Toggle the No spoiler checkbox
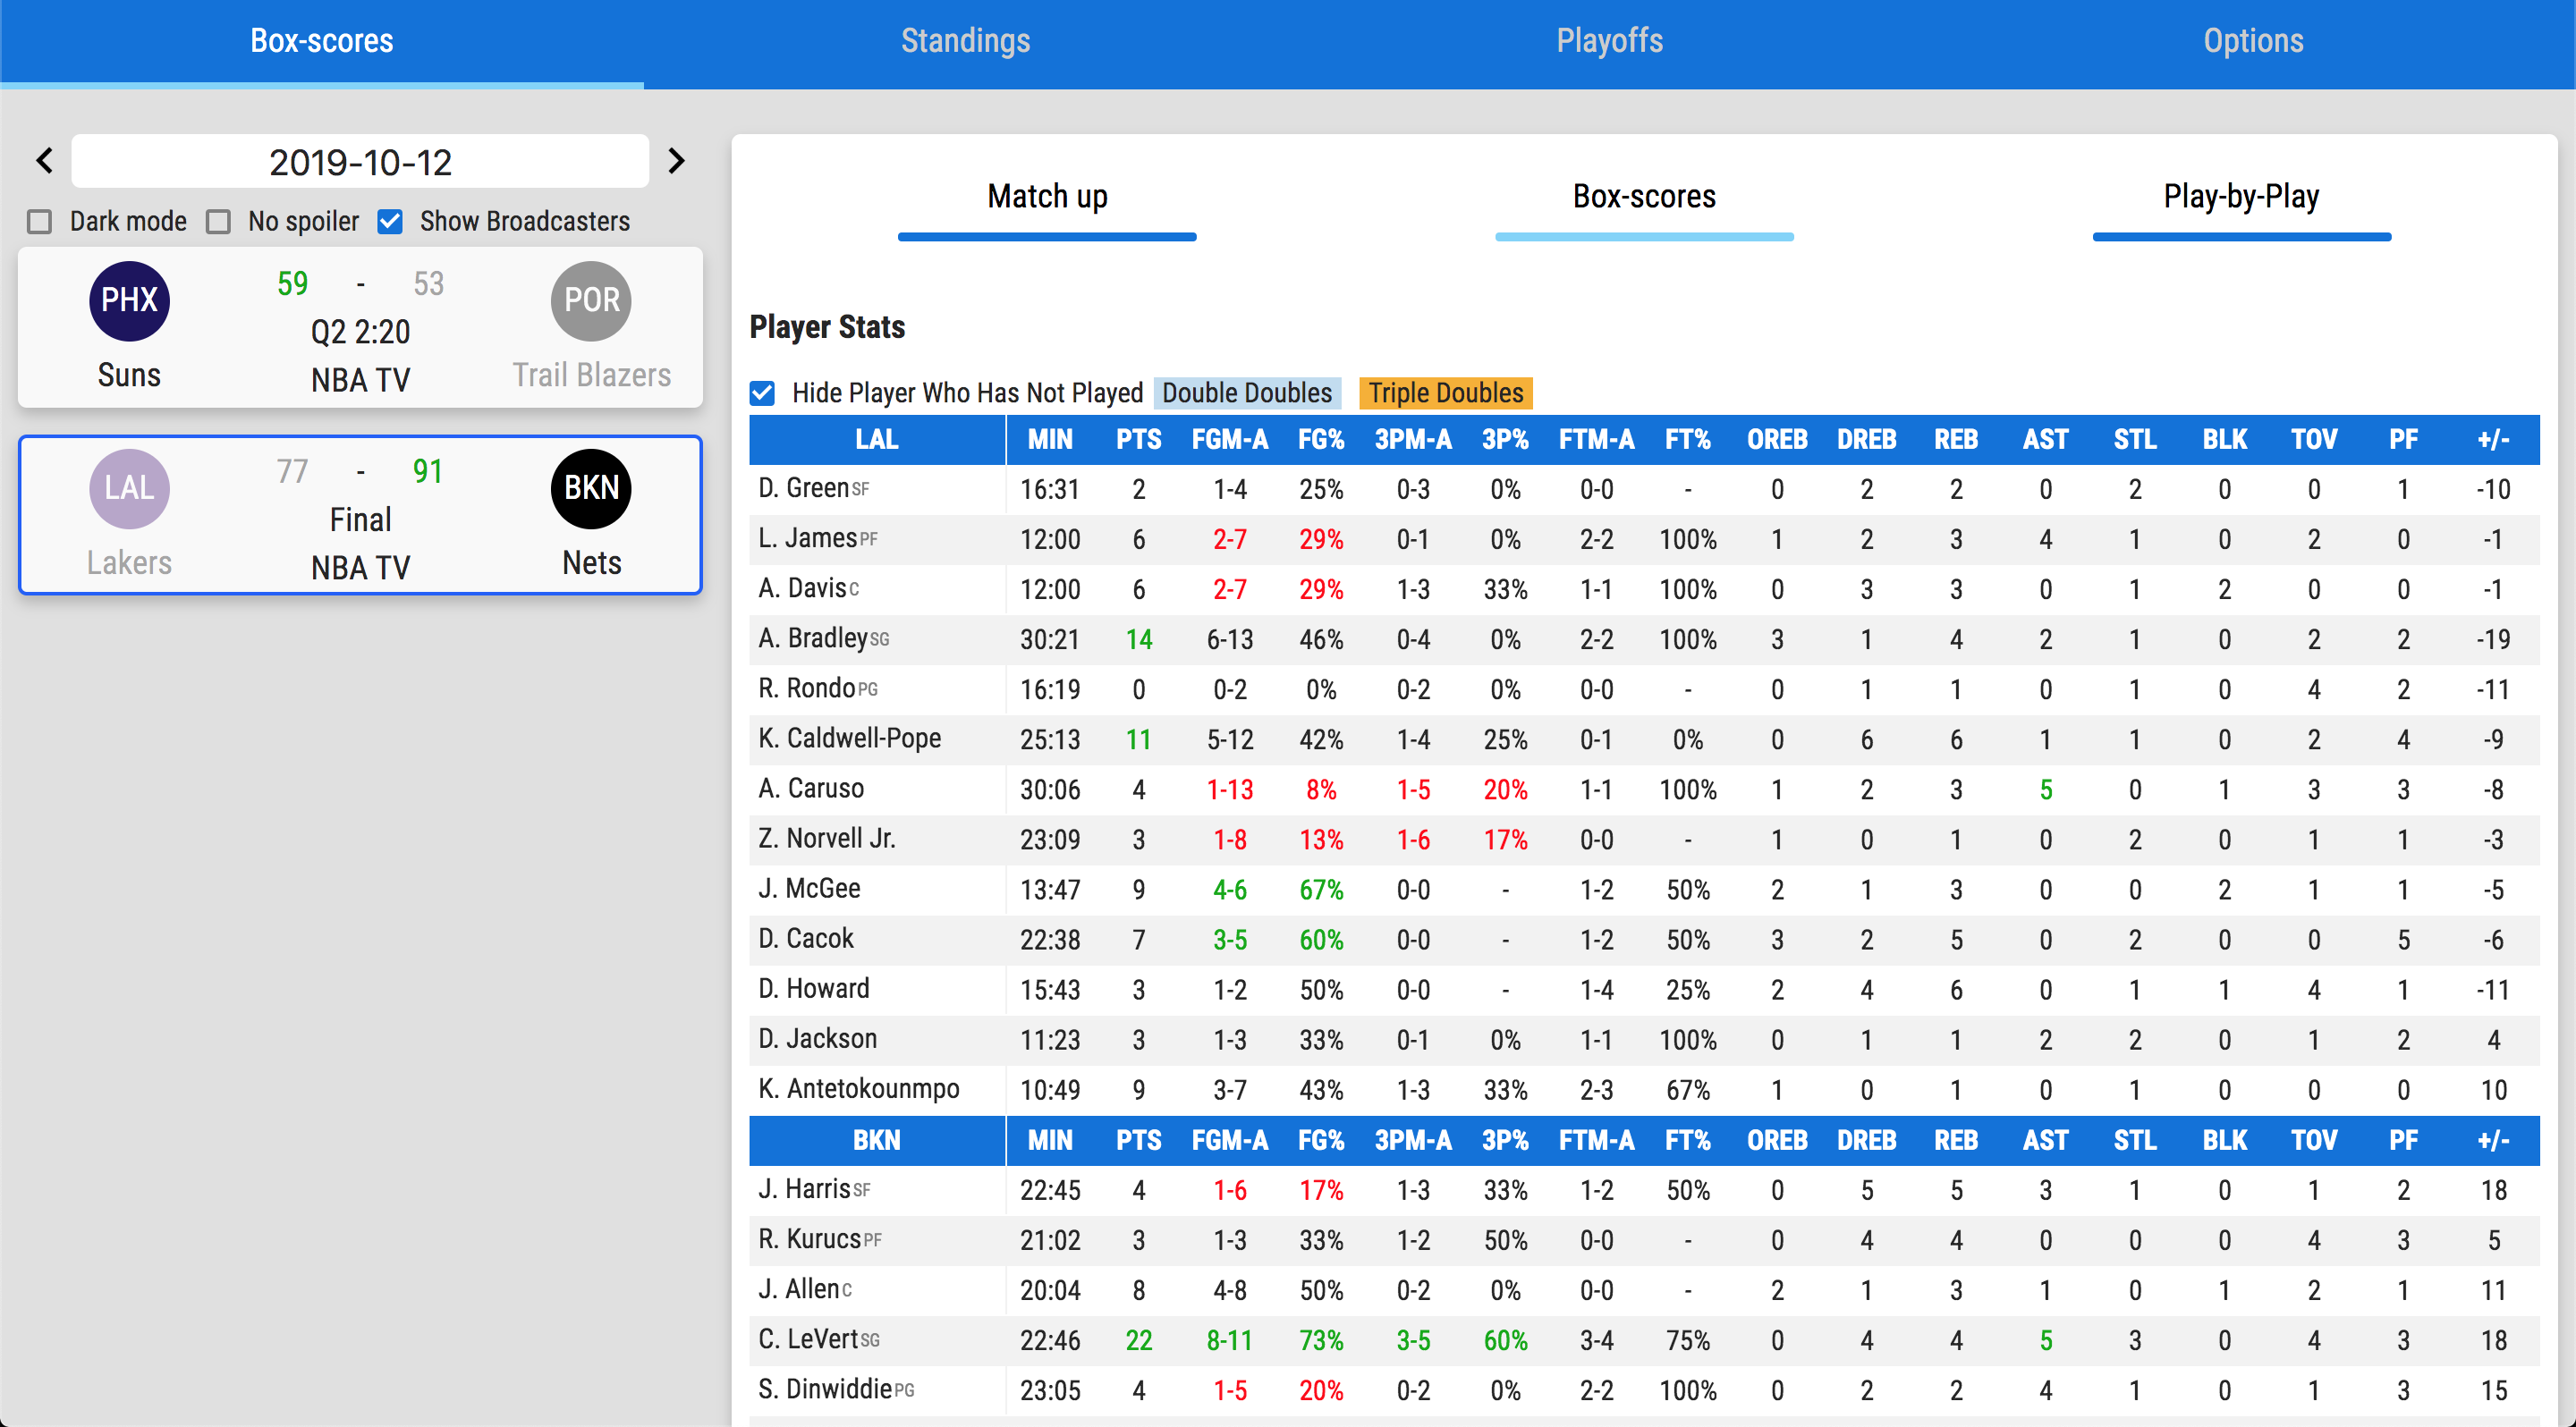2576x1427 pixels. click(x=218, y=222)
